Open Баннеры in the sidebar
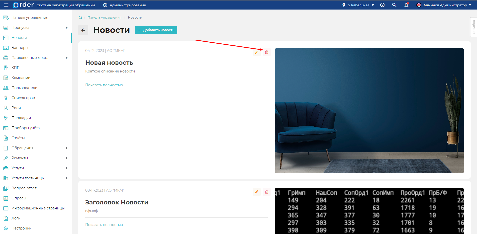Image resolution: width=477 pixels, height=234 pixels. click(x=20, y=48)
